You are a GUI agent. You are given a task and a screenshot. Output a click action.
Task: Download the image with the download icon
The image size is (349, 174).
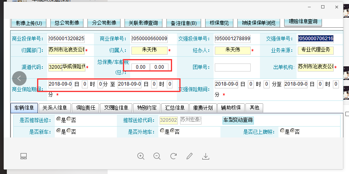[206, 156]
